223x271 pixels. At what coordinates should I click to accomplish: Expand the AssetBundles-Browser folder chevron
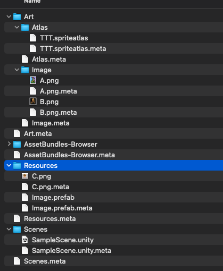click(9, 144)
